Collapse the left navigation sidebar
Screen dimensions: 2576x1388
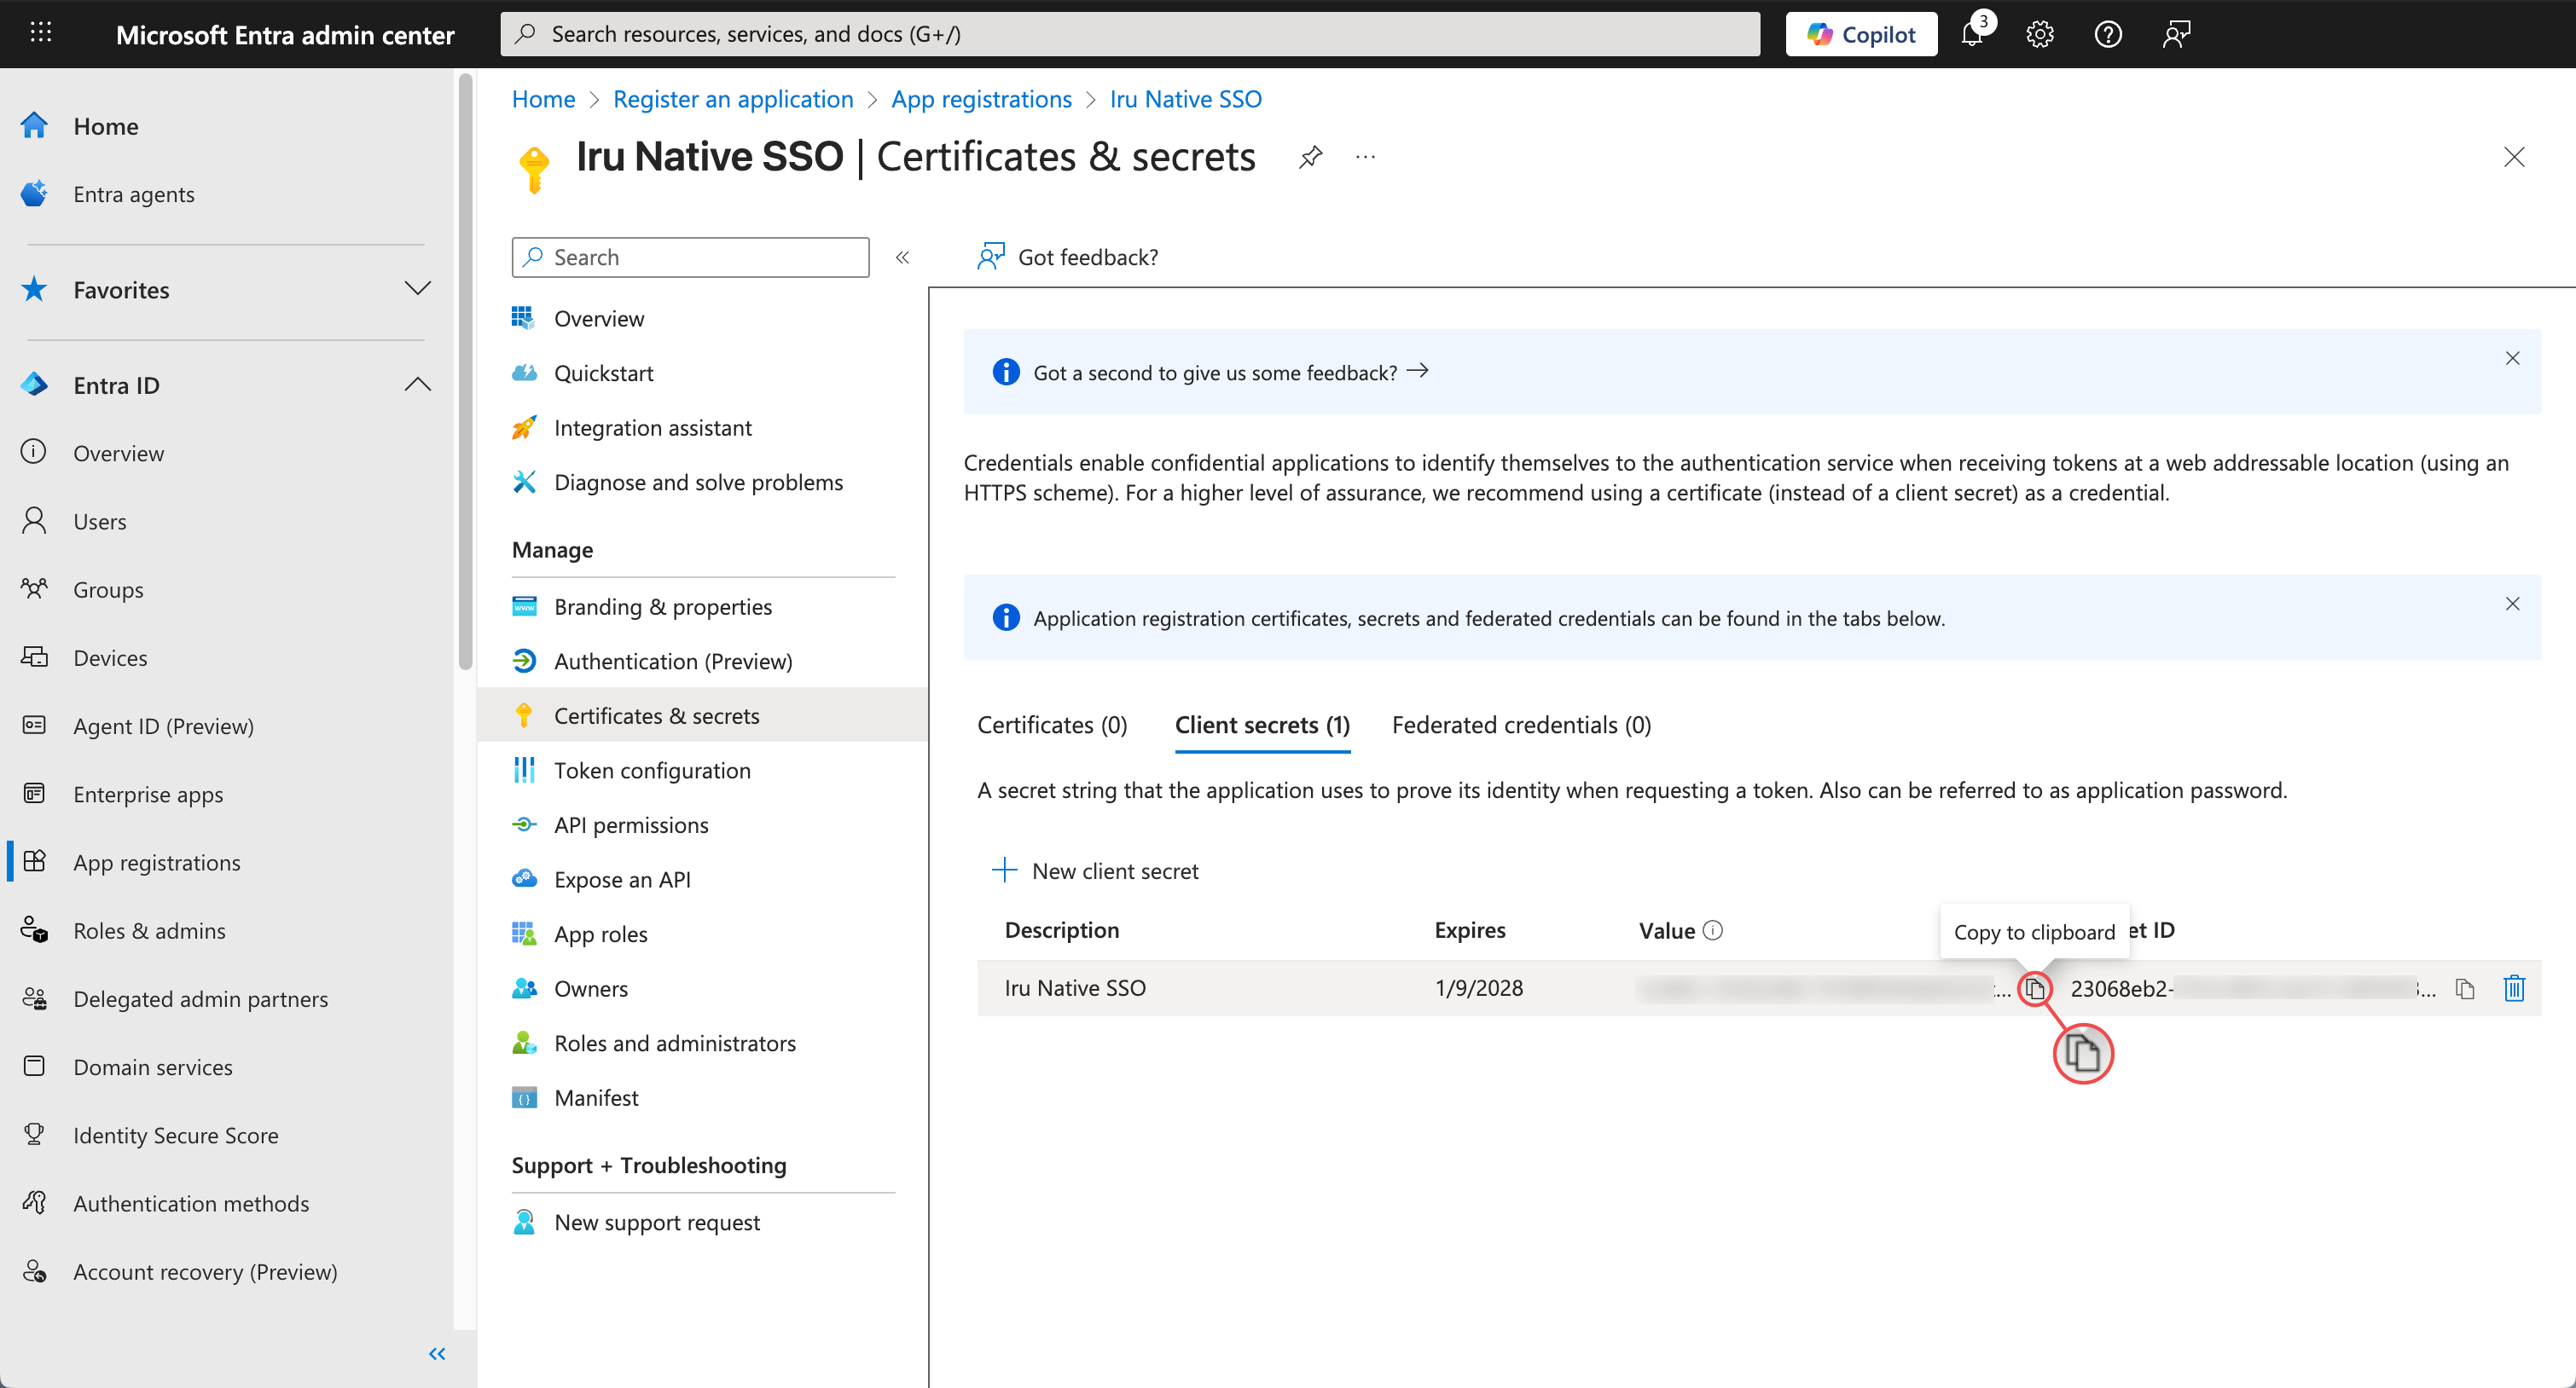click(437, 1353)
